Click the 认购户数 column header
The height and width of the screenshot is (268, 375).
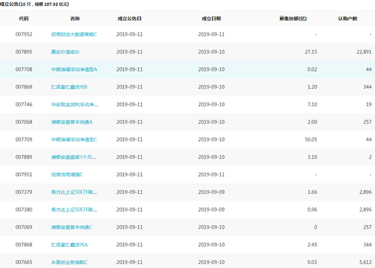[x=348, y=18]
